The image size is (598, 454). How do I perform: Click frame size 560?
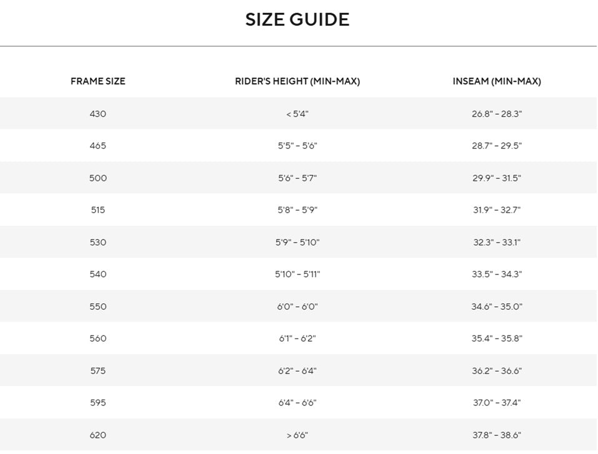[98, 339]
